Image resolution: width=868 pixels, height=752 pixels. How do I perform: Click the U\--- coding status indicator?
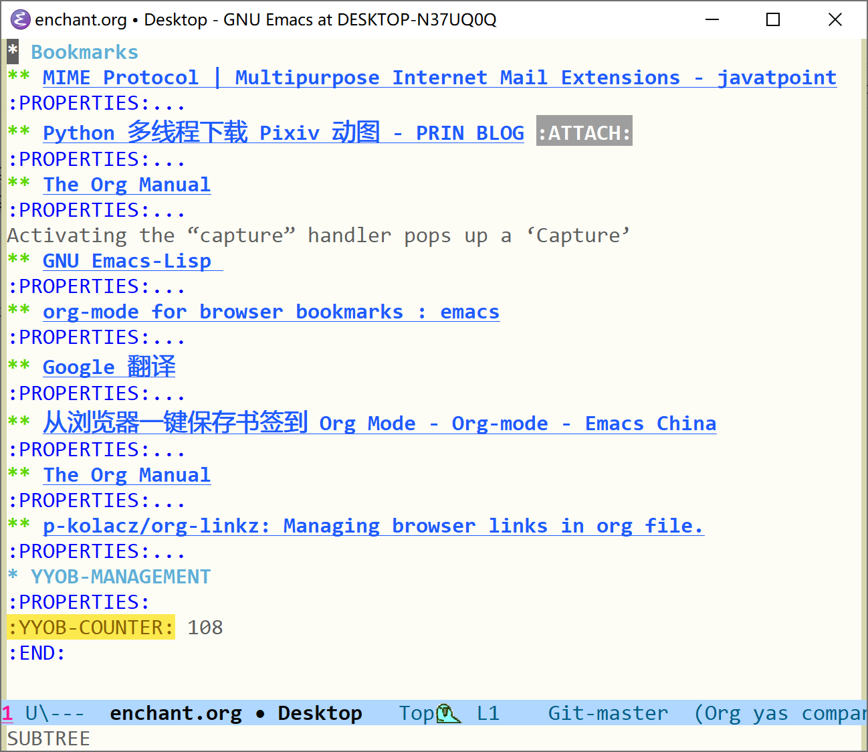(55, 713)
